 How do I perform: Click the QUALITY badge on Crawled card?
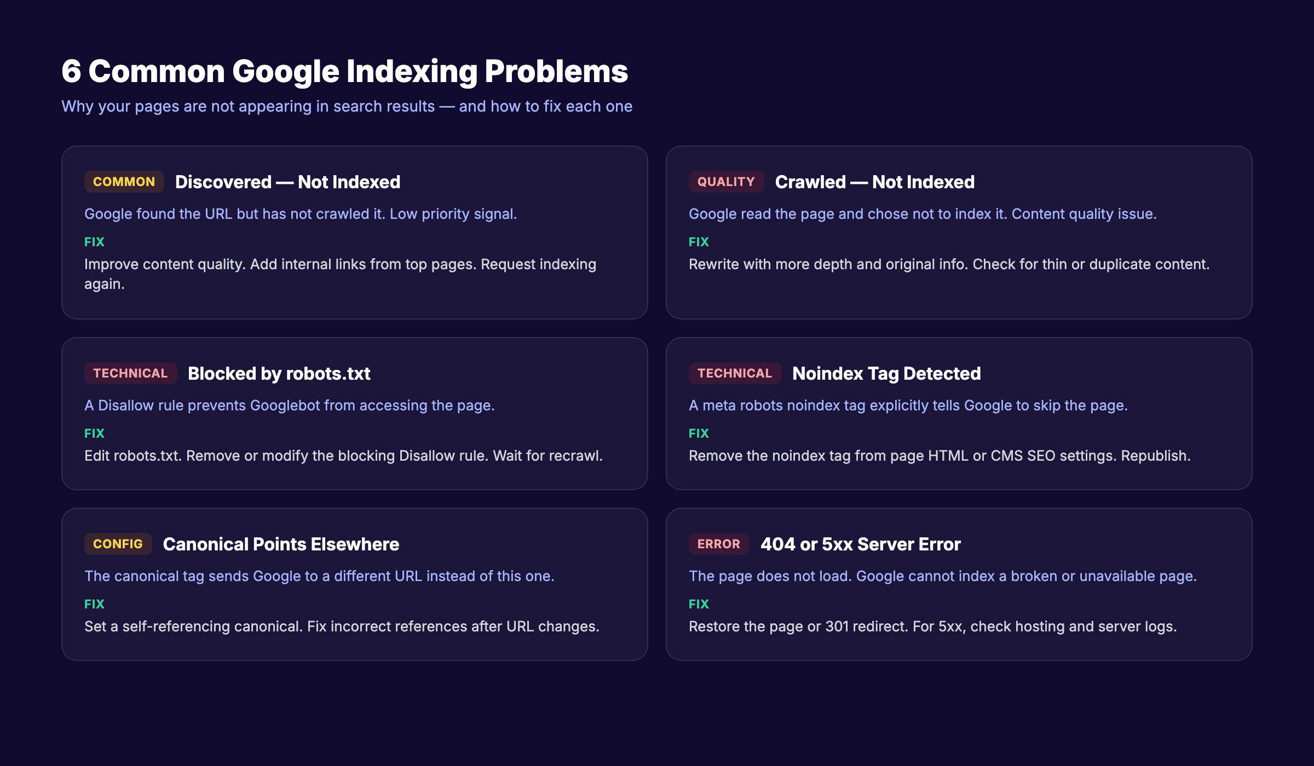726,182
